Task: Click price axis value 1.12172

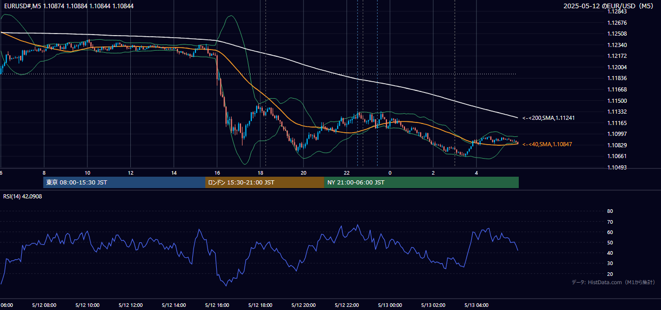Action: click(618, 56)
